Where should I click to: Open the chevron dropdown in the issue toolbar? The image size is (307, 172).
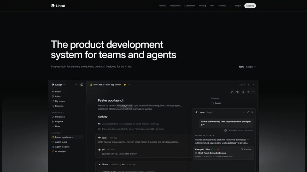click(x=253, y=92)
